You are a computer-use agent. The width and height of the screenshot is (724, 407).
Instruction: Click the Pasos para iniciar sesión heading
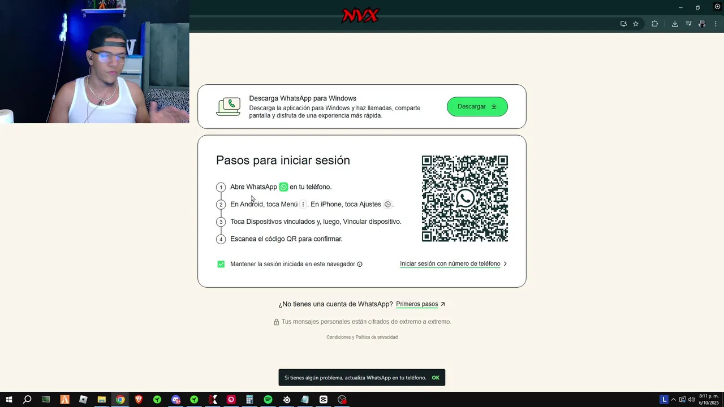click(x=283, y=161)
